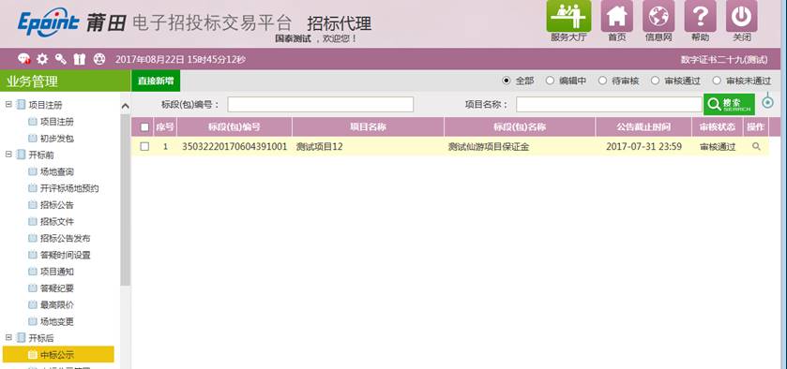787x369 pixels.
Task: Sort by 标段(包)编号 column header
Action: point(235,126)
